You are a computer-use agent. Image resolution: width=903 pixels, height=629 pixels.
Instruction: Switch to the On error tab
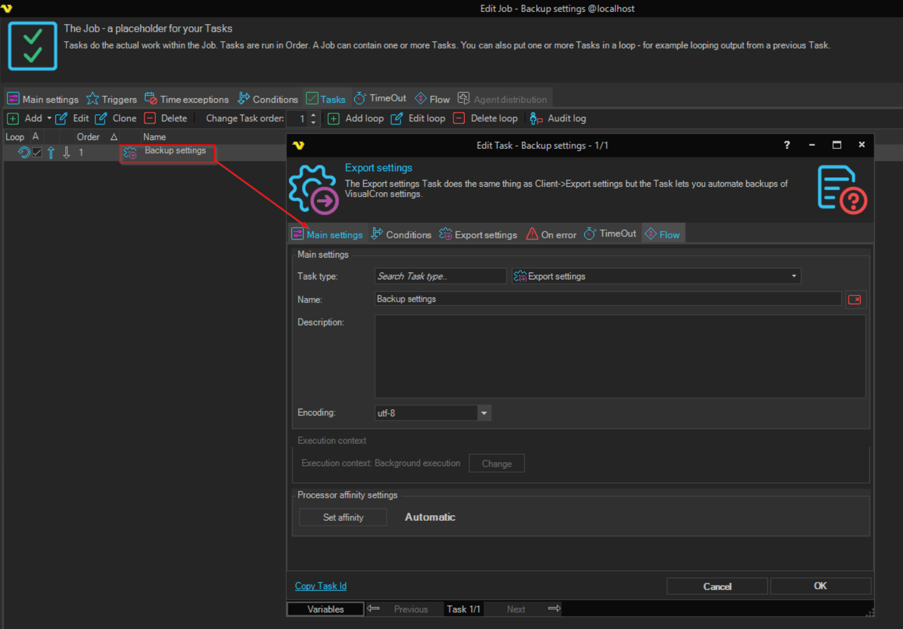pos(551,235)
